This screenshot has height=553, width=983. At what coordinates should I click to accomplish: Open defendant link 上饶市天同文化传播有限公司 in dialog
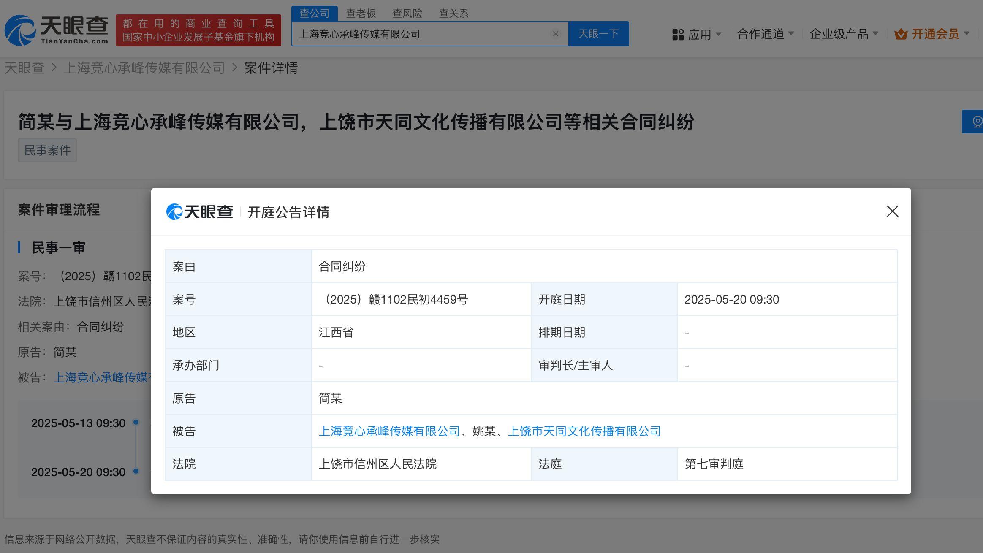click(584, 431)
